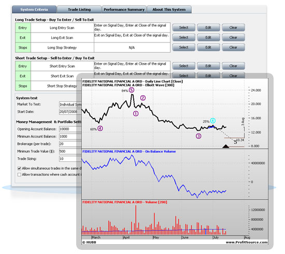Click the purple wave 3 marker

tap(198, 136)
